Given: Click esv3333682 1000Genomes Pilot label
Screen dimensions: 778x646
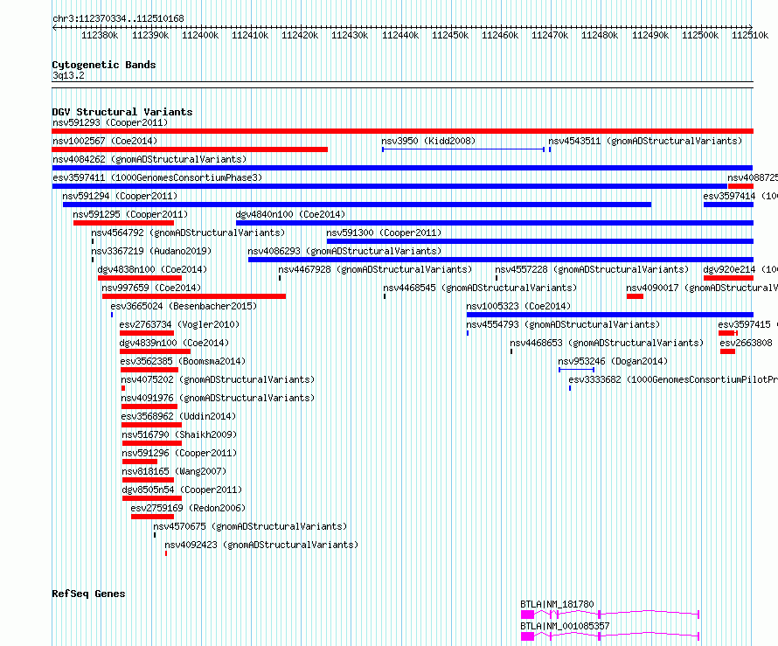Looking at the screenshot, I should pos(673,379).
